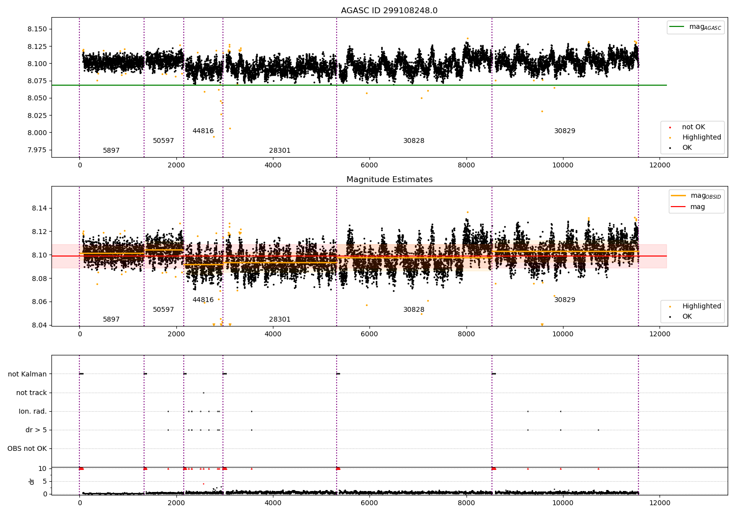
Task: Click the orange line sample beside mag OBSID
Action: tap(678, 196)
